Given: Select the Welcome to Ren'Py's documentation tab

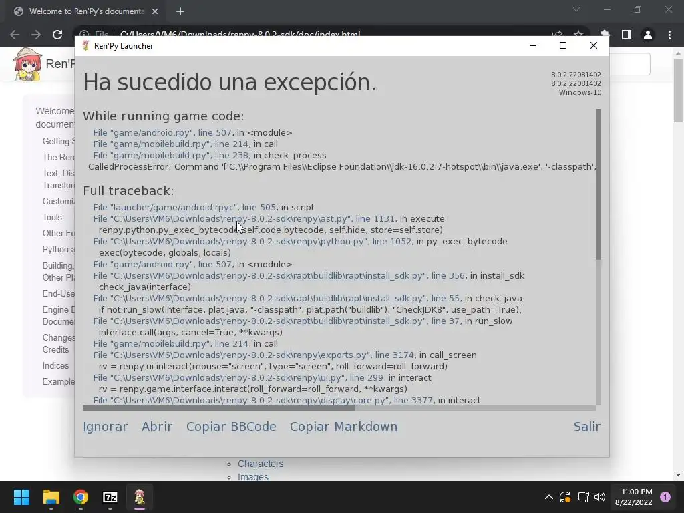Looking at the screenshot, I should pyautogui.click(x=86, y=11).
